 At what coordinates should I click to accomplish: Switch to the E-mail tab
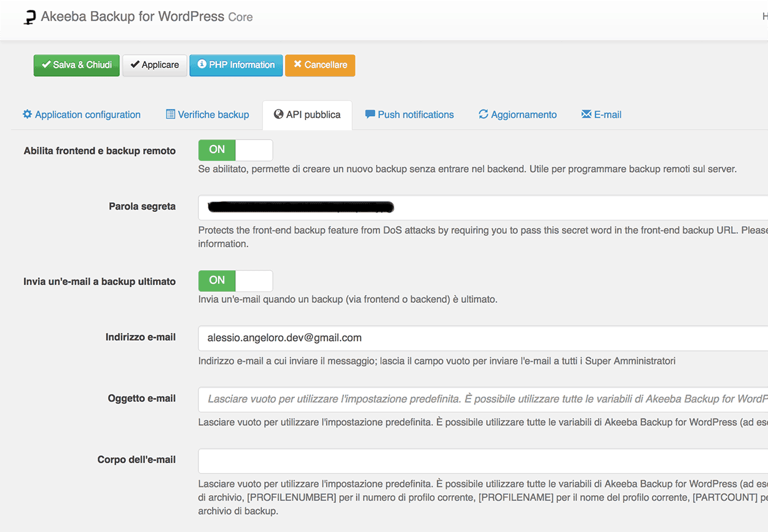pyautogui.click(x=601, y=115)
